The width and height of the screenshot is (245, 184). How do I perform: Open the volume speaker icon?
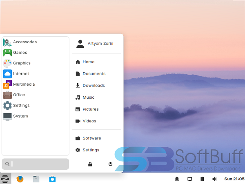coord(215,179)
